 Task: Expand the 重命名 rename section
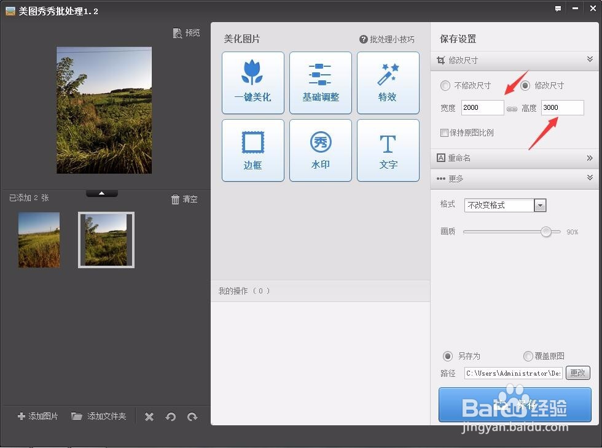coord(515,158)
